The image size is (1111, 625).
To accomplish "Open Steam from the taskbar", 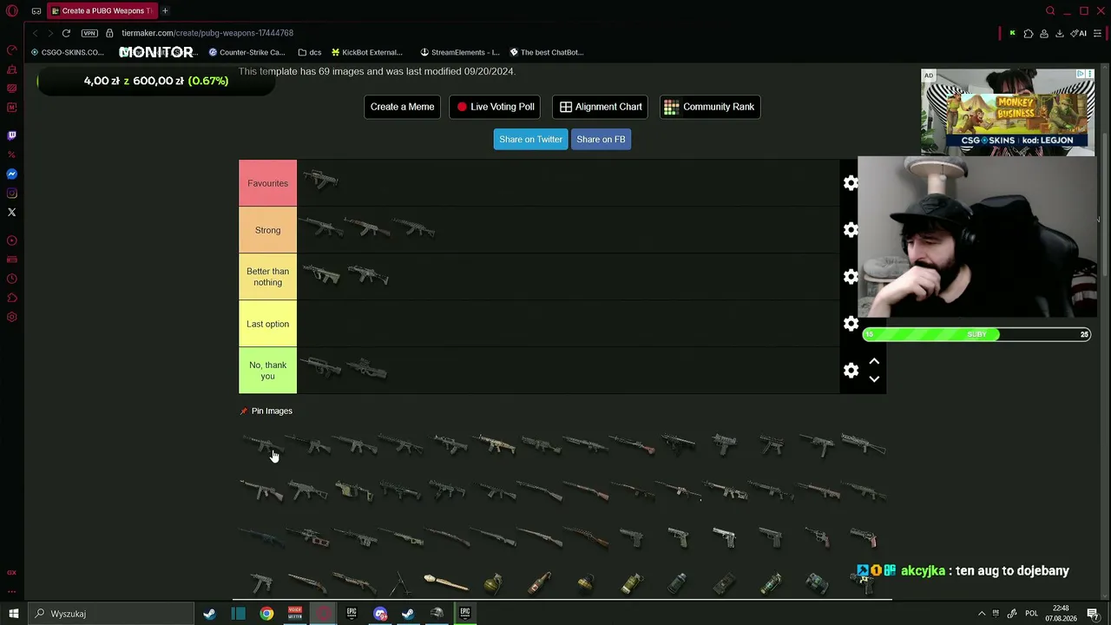I will (x=209, y=614).
